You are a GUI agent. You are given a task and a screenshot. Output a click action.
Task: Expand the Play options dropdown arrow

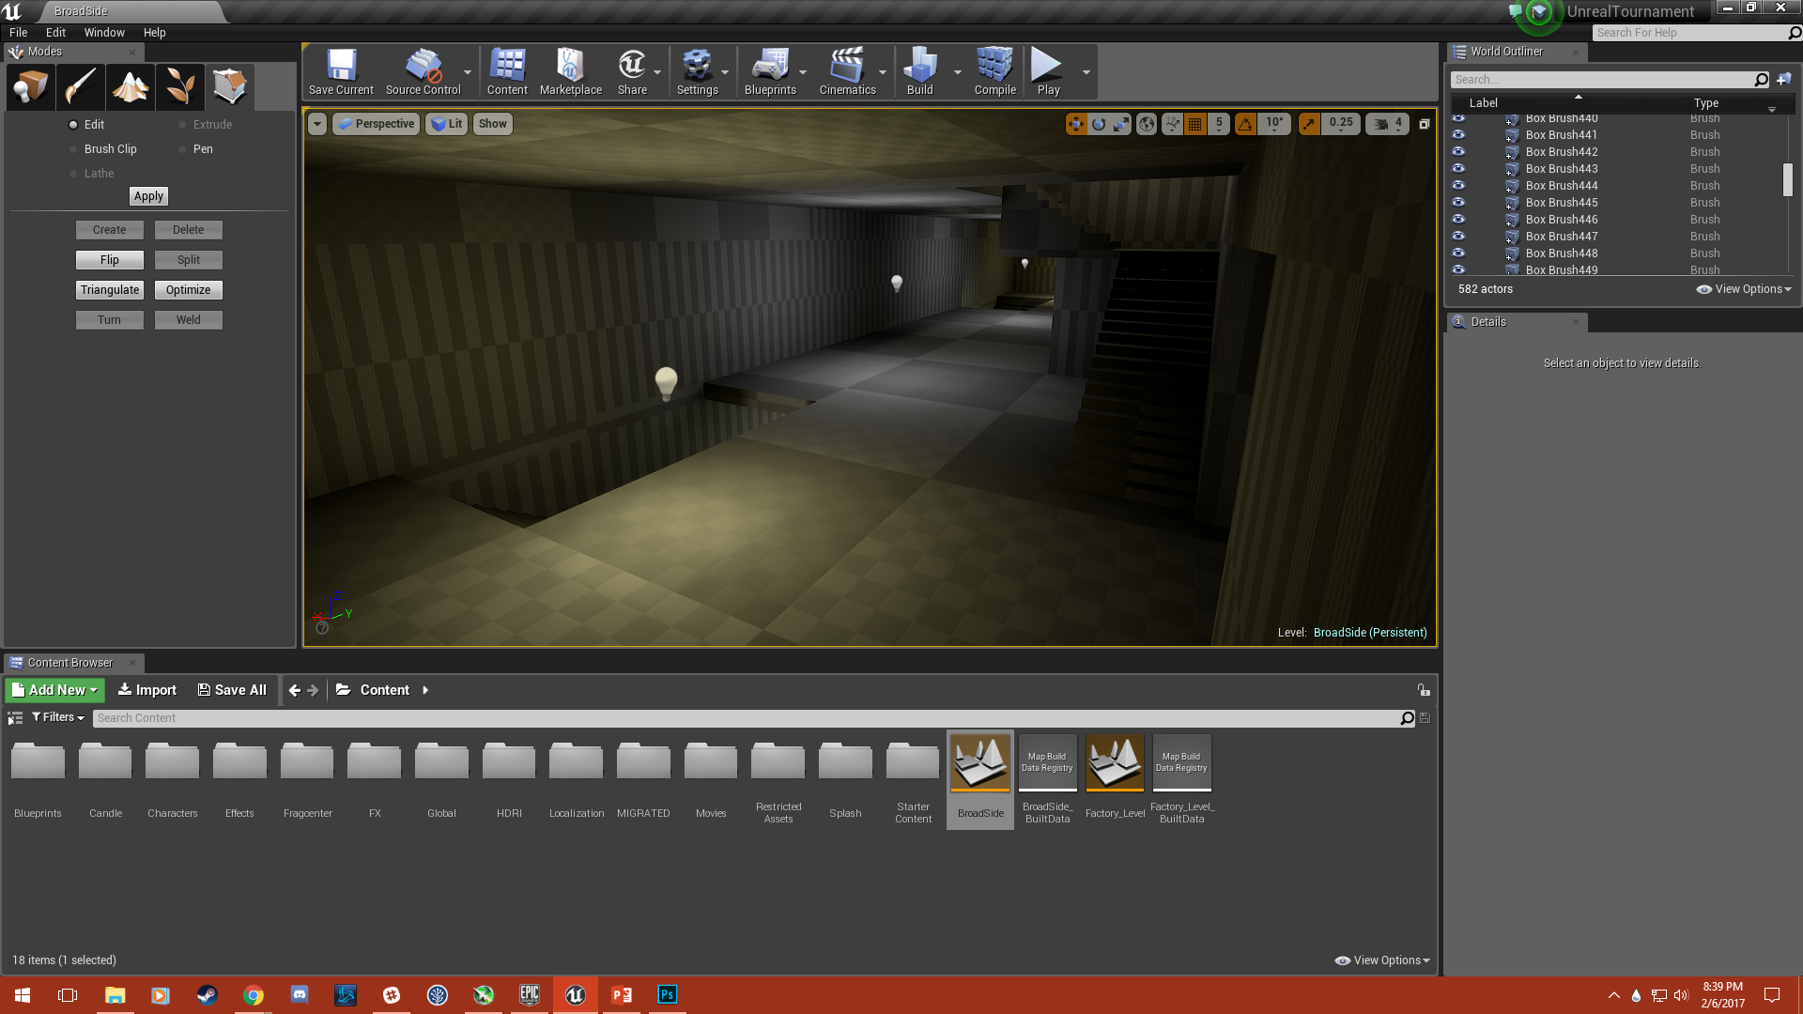[1086, 72]
